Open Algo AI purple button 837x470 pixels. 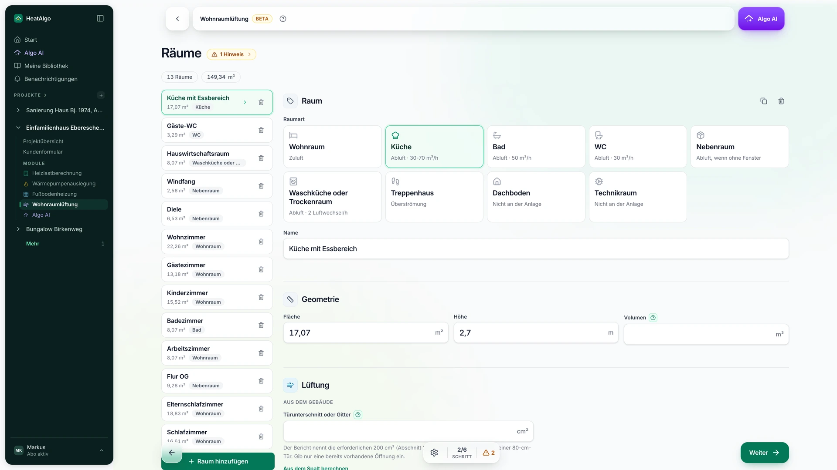761,19
